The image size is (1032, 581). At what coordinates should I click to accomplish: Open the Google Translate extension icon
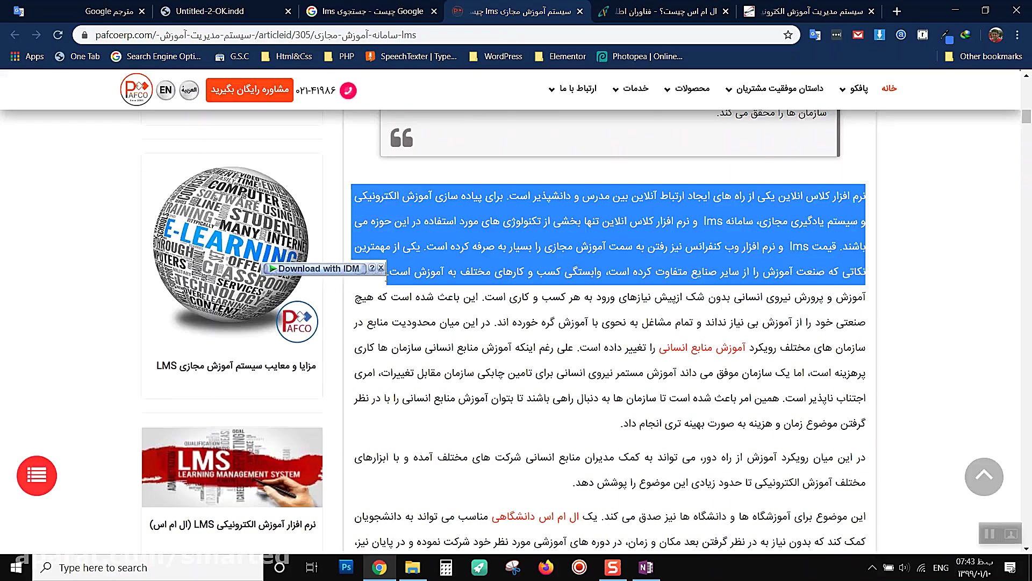point(815,34)
